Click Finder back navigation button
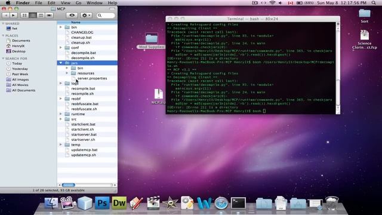The height and width of the screenshot is (215, 382). (5, 16)
